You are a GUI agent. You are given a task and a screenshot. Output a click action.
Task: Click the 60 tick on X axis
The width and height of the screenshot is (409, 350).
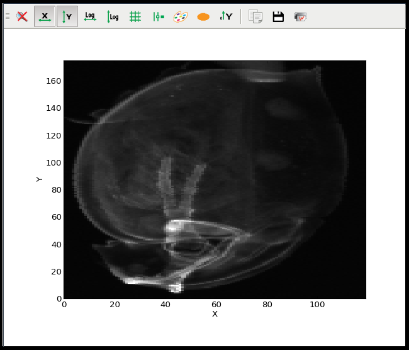(216, 305)
